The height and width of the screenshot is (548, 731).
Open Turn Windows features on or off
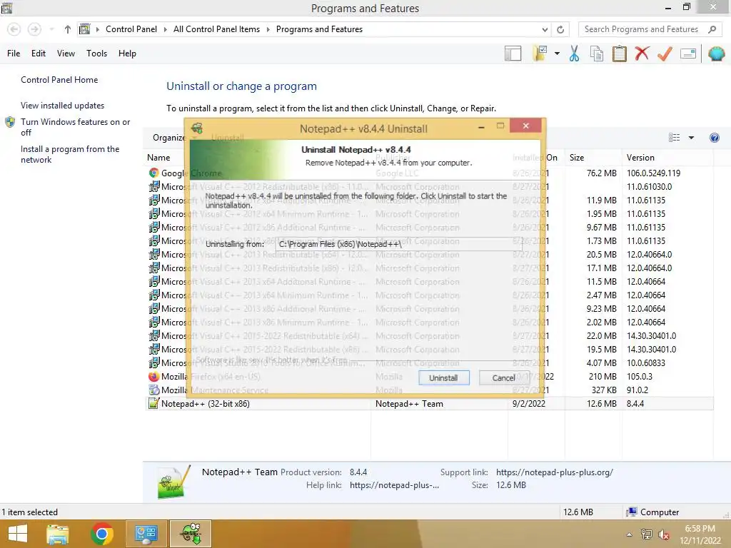click(x=75, y=127)
